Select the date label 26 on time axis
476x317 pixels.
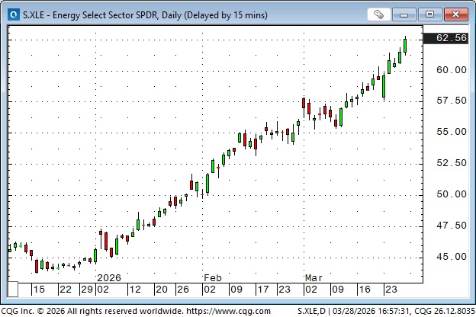pyautogui.click(x=182, y=290)
